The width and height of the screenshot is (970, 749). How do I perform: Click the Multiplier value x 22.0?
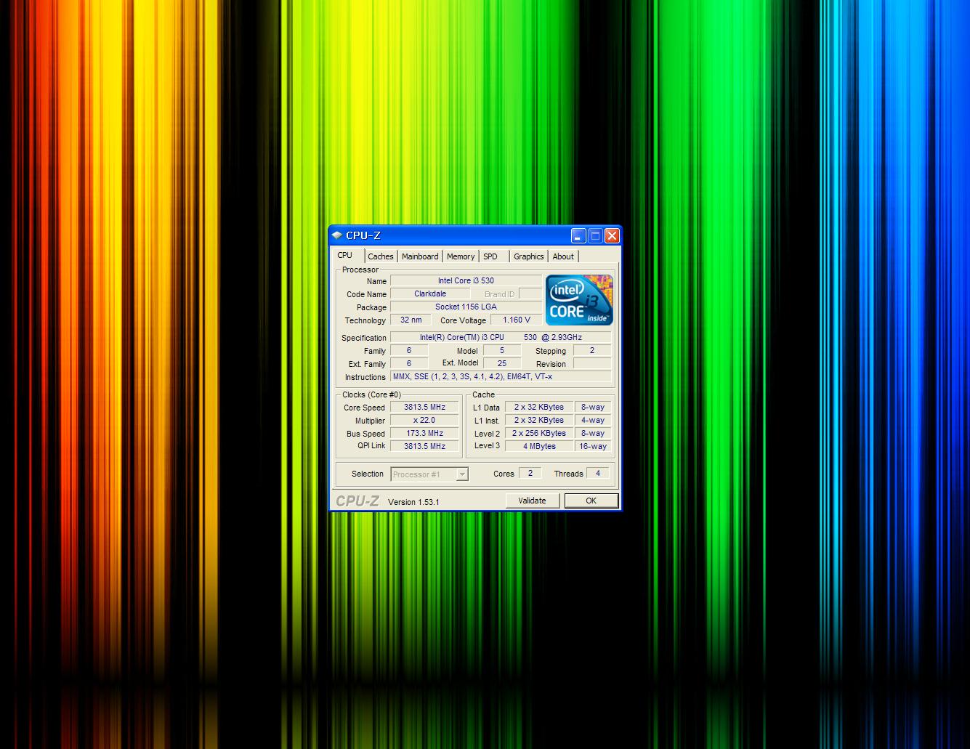pyautogui.click(x=424, y=420)
